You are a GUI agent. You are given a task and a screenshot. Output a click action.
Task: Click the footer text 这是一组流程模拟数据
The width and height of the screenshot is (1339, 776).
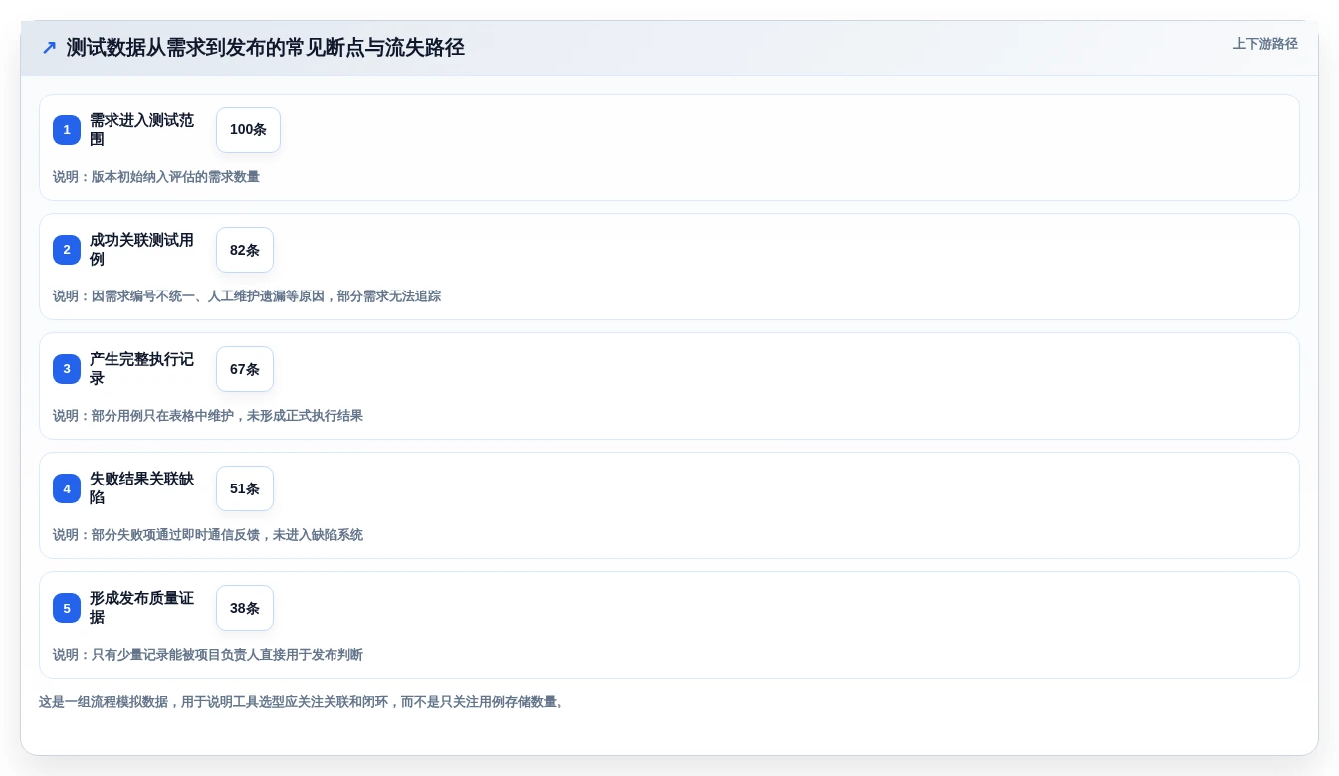304,702
